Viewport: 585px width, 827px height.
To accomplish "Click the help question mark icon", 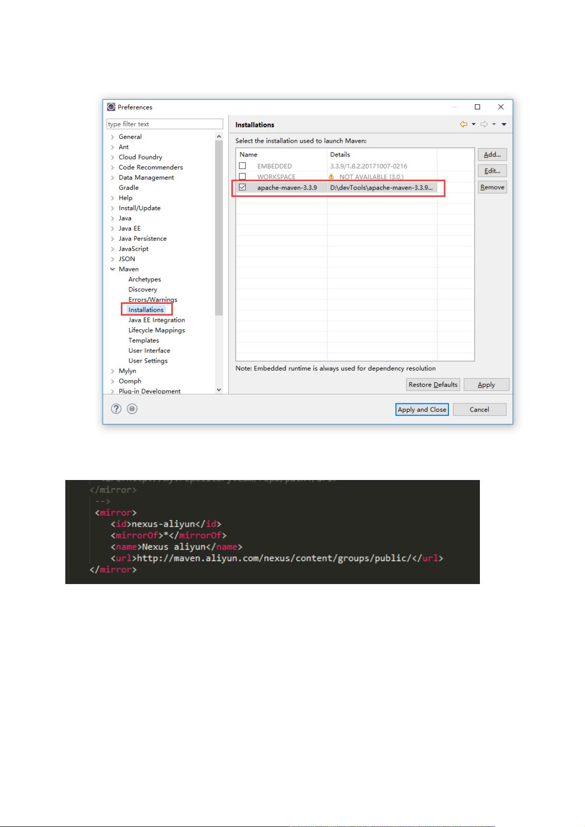I will coord(116,408).
